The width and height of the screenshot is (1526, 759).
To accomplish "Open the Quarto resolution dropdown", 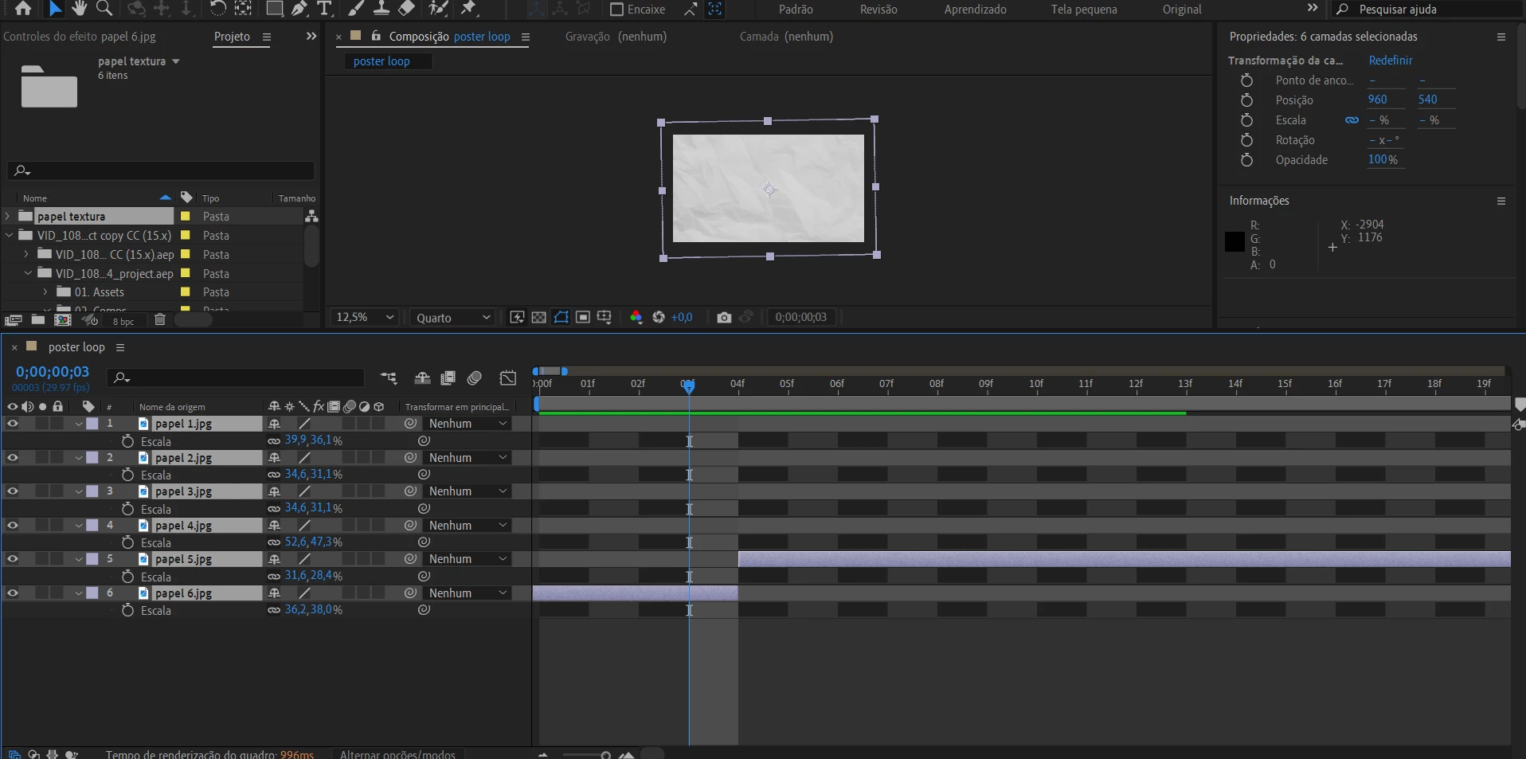I will (452, 317).
